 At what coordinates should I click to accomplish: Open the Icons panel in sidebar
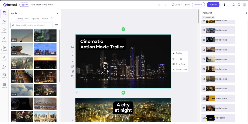pyautogui.click(x=4, y=22)
